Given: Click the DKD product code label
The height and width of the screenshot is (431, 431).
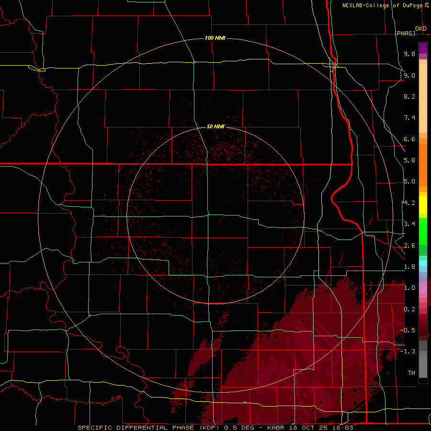Looking at the screenshot, I should click(x=421, y=29).
